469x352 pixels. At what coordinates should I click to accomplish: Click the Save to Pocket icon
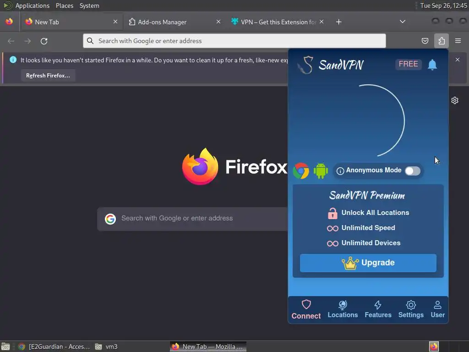tap(425, 41)
